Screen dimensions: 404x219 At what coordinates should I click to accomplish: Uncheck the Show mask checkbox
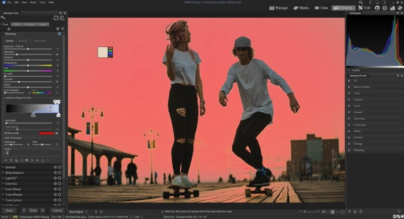[x=6, y=133]
